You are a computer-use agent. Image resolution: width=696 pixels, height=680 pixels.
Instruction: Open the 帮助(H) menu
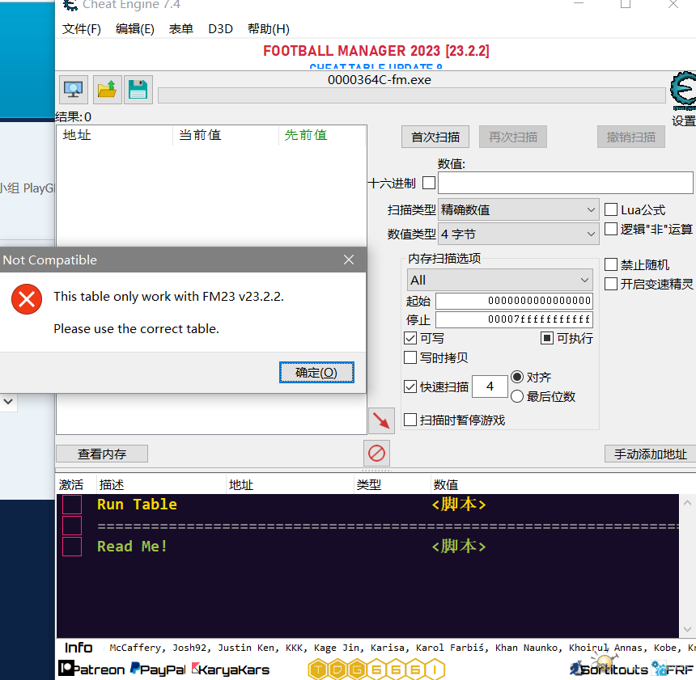269,29
